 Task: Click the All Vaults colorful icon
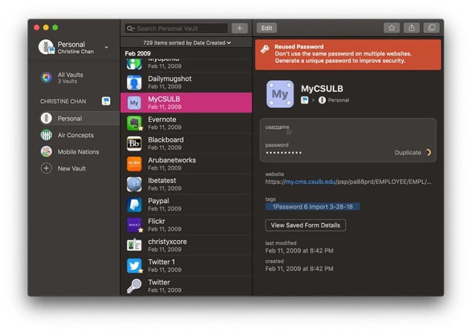[x=47, y=77]
